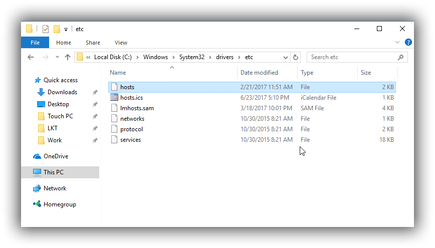The image size is (435, 248).
Task: Click the SAM File type cell
Action: 312,108
